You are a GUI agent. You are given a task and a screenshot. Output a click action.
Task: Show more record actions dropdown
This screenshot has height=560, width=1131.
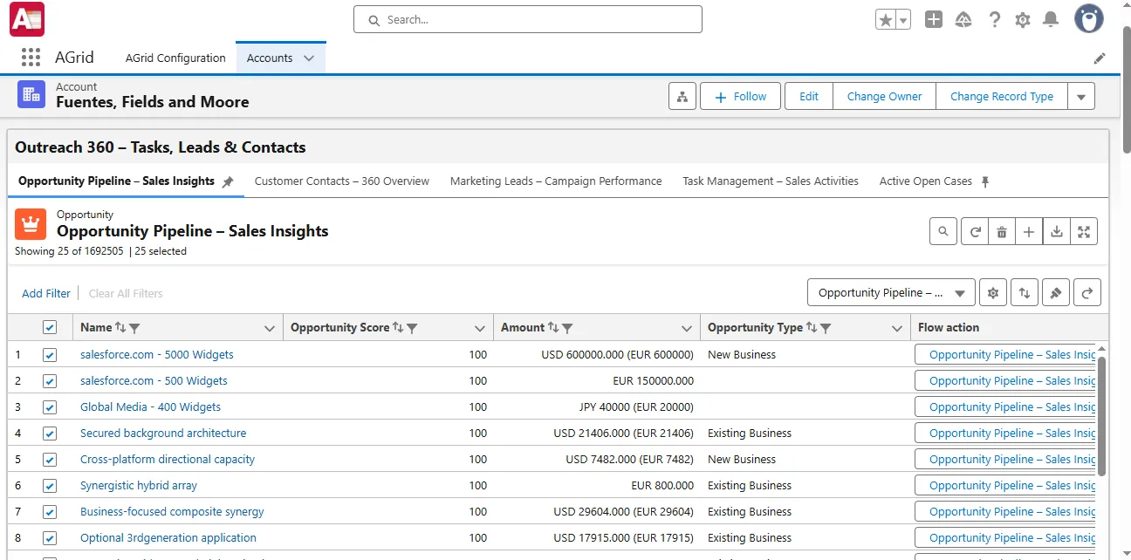1081,97
